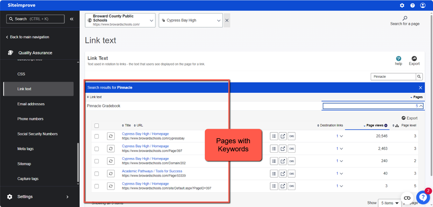Expand destination links for Page/53339 row
Image resolution: width=433 pixels, height=207 pixels.
tap(340, 173)
